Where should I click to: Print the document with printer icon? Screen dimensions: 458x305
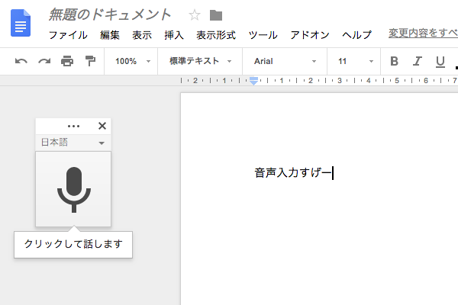pyautogui.click(x=67, y=61)
